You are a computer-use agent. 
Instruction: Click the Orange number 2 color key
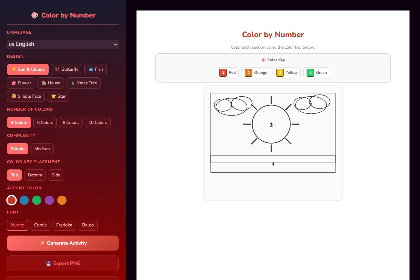coord(256,73)
